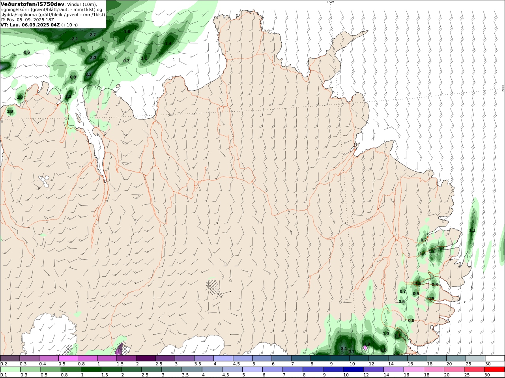Click the 2.3 precipitation value on the map

tap(68, 96)
